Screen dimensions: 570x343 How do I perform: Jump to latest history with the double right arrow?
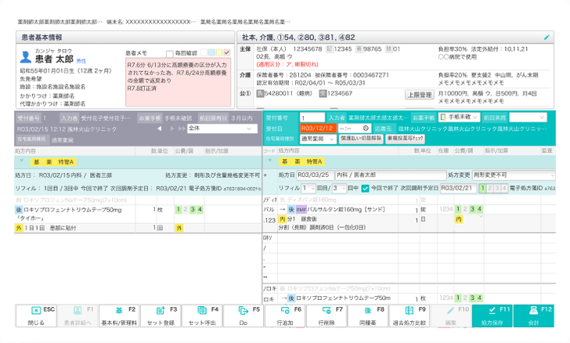tap(181, 128)
